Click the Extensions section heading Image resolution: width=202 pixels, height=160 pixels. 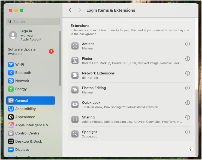point(80,26)
